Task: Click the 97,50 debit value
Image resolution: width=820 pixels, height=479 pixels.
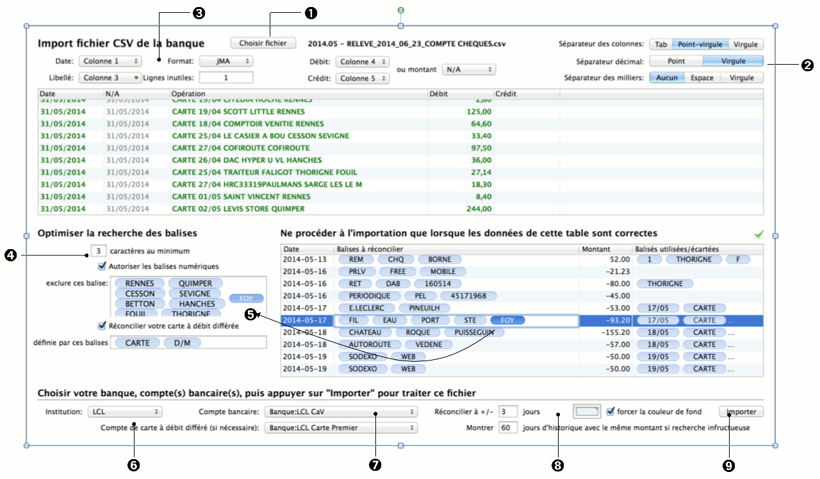Action: click(x=480, y=149)
